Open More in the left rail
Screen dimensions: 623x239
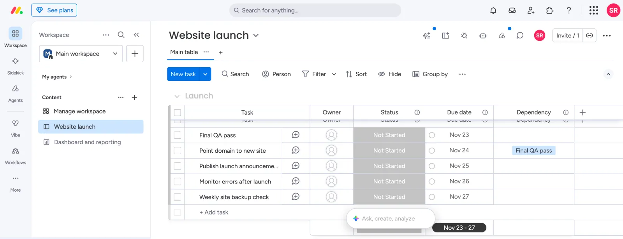tap(16, 183)
